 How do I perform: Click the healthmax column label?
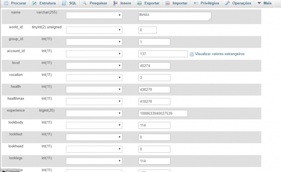tap(16, 98)
